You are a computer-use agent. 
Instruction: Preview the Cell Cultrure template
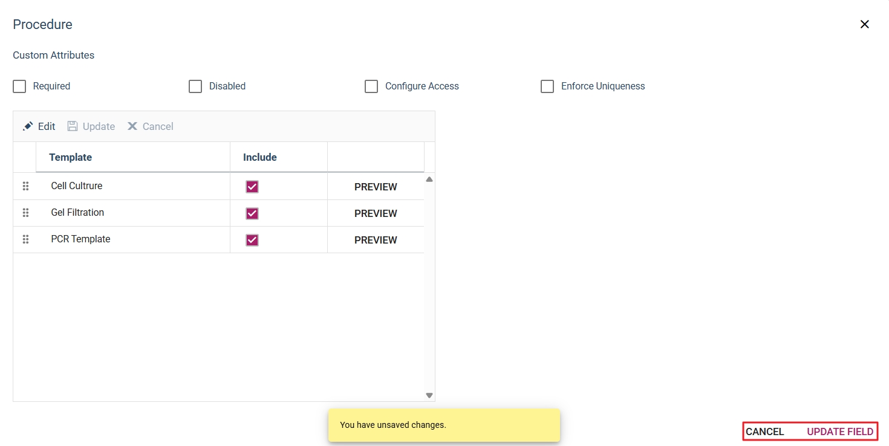(x=376, y=187)
